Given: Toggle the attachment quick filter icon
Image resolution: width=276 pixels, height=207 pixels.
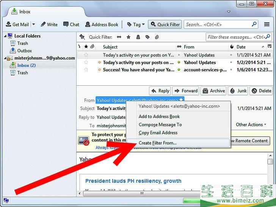Looking at the screenshot, I should (x=157, y=37).
